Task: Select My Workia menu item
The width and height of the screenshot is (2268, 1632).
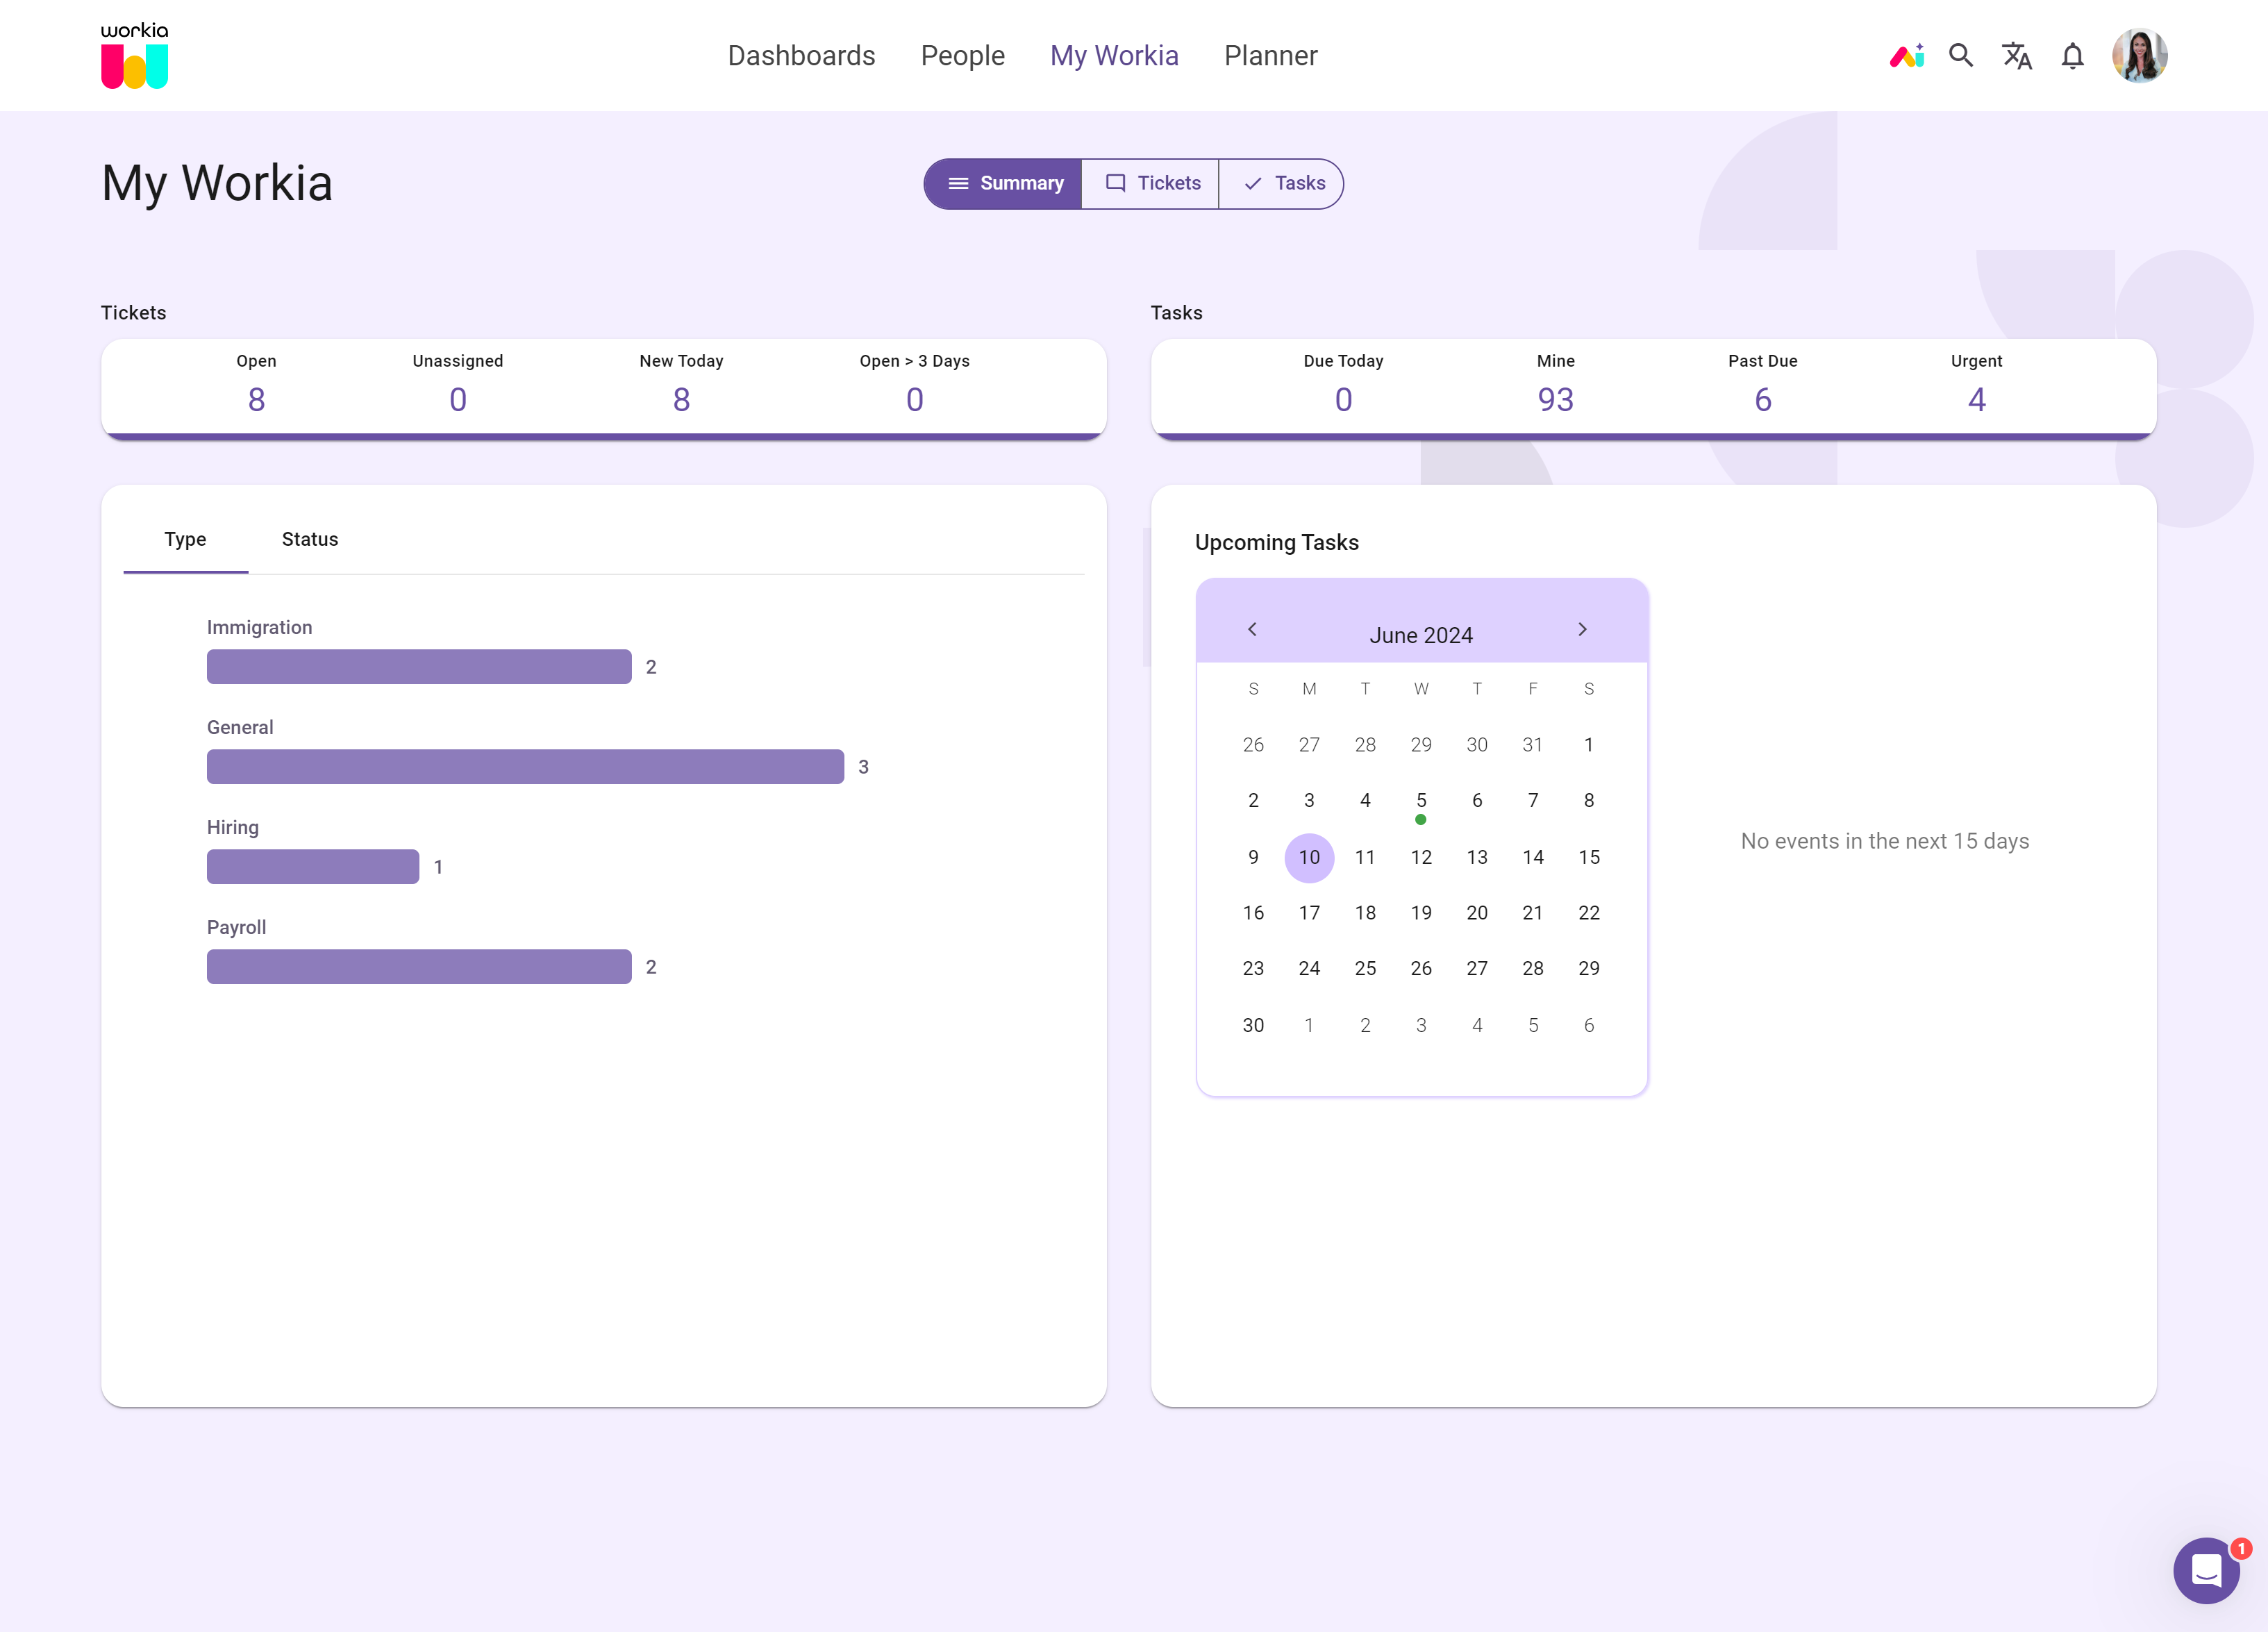Action: click(x=1114, y=56)
